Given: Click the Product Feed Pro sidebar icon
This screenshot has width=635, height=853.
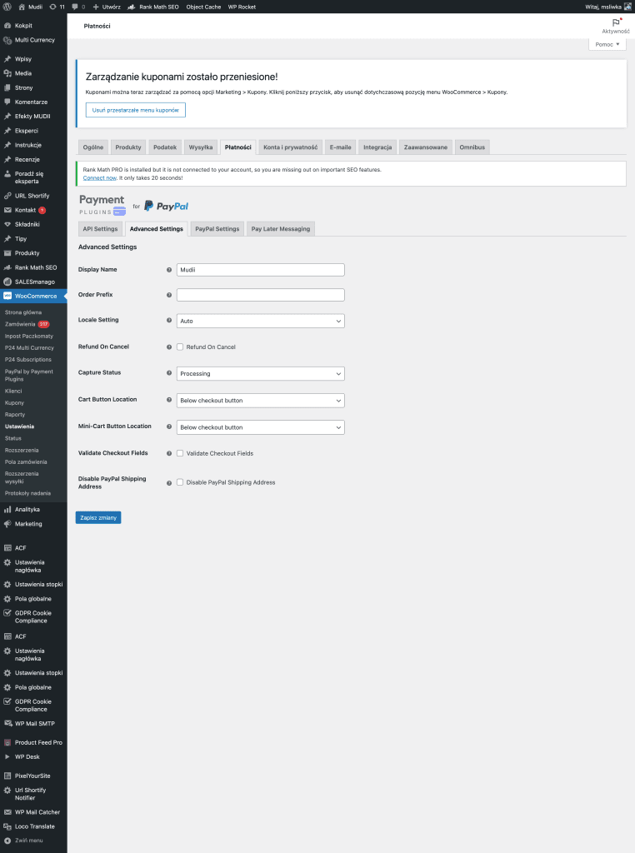Looking at the screenshot, I should point(7,742).
